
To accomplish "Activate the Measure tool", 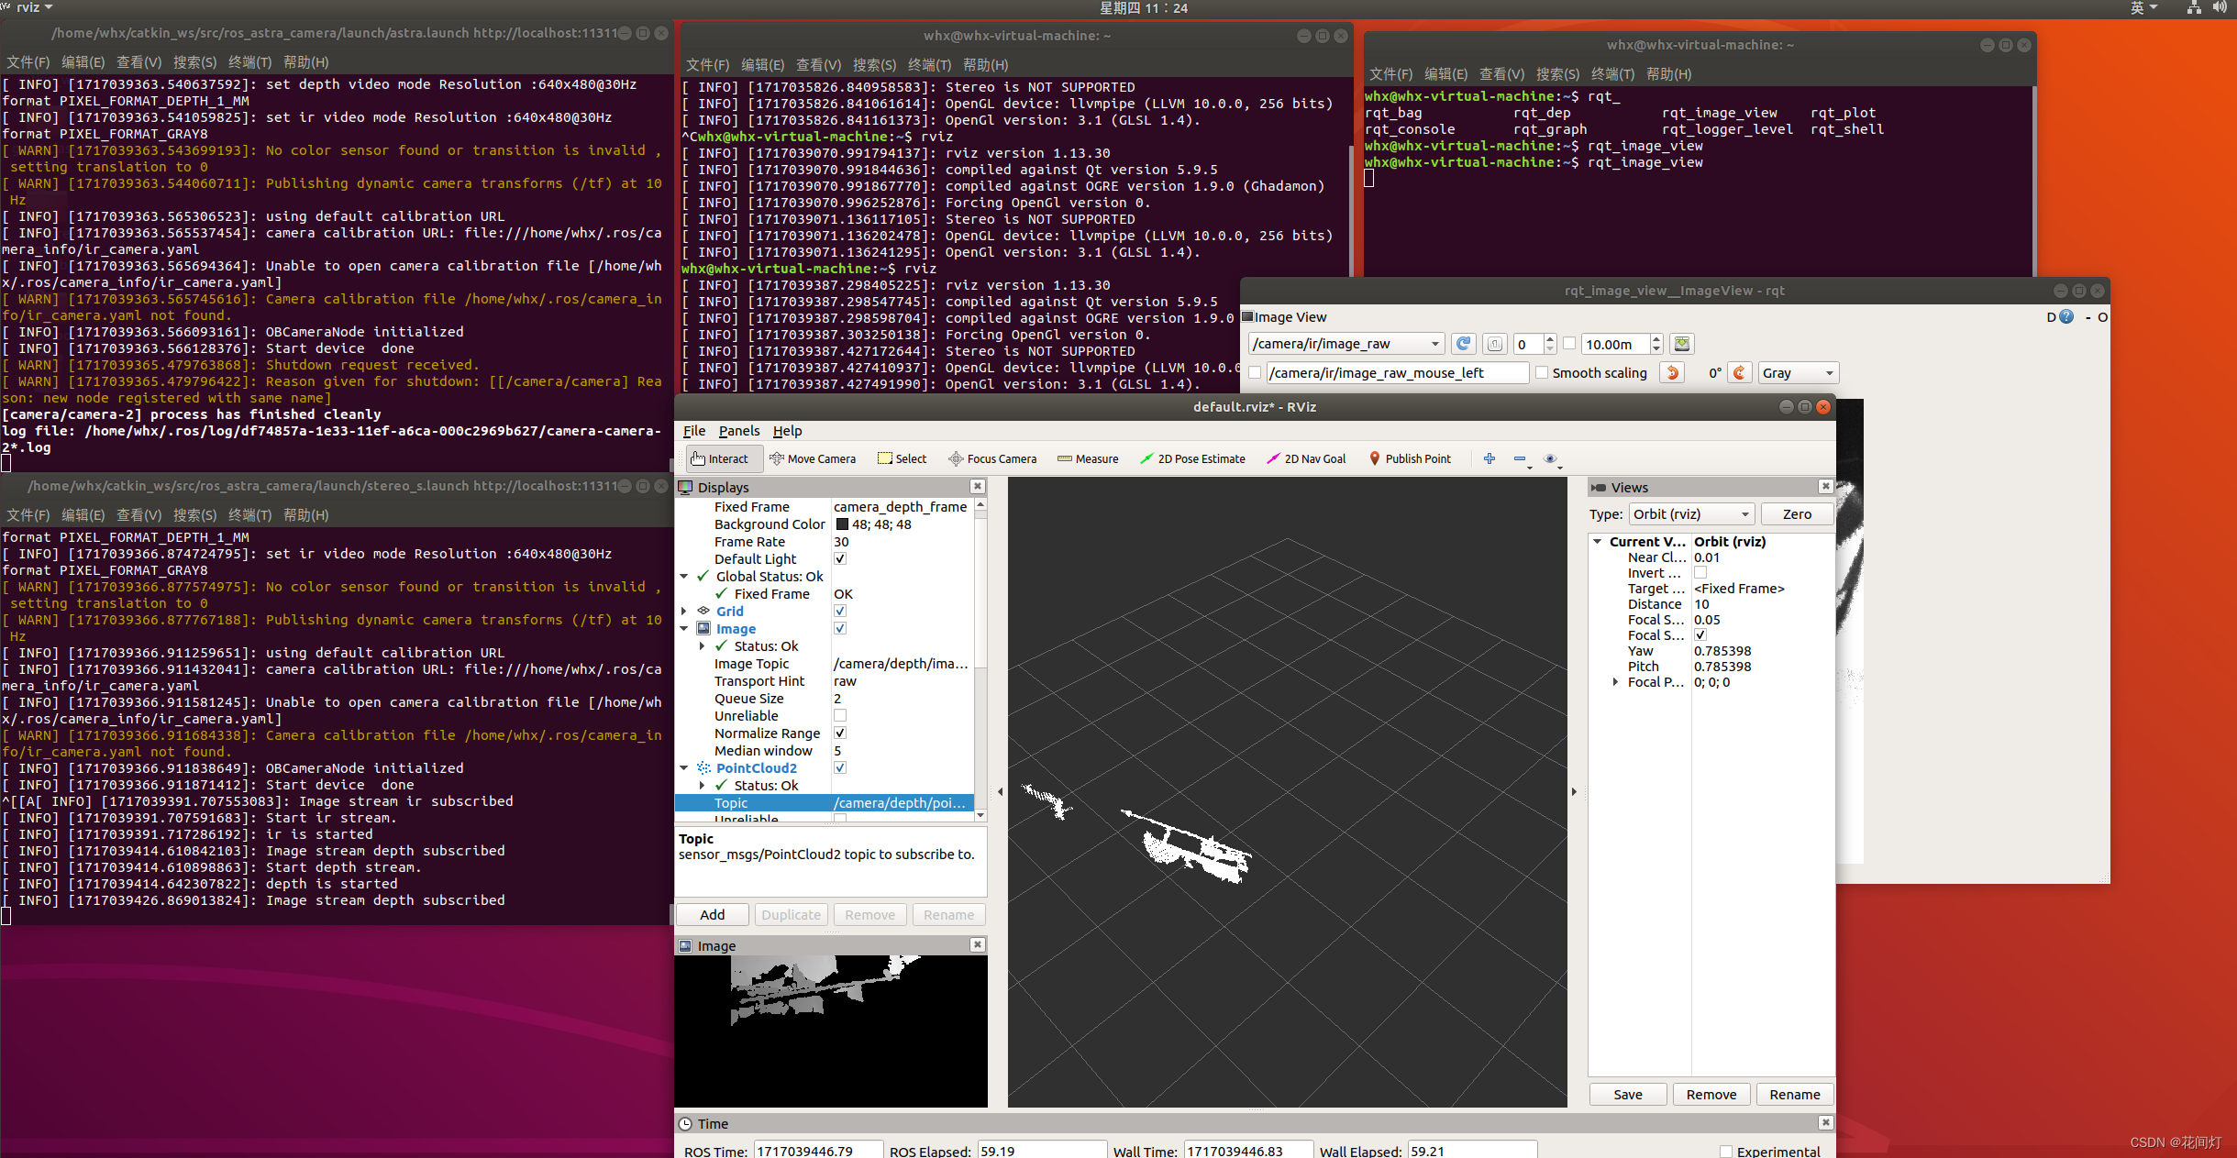I will coord(1088,458).
